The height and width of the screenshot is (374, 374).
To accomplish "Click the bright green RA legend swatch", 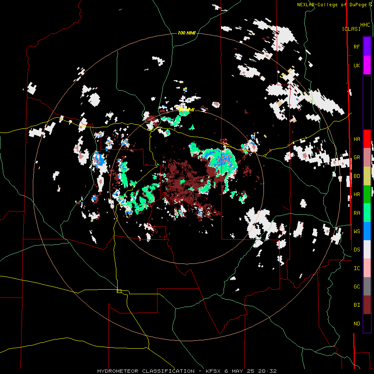I will (367, 213).
